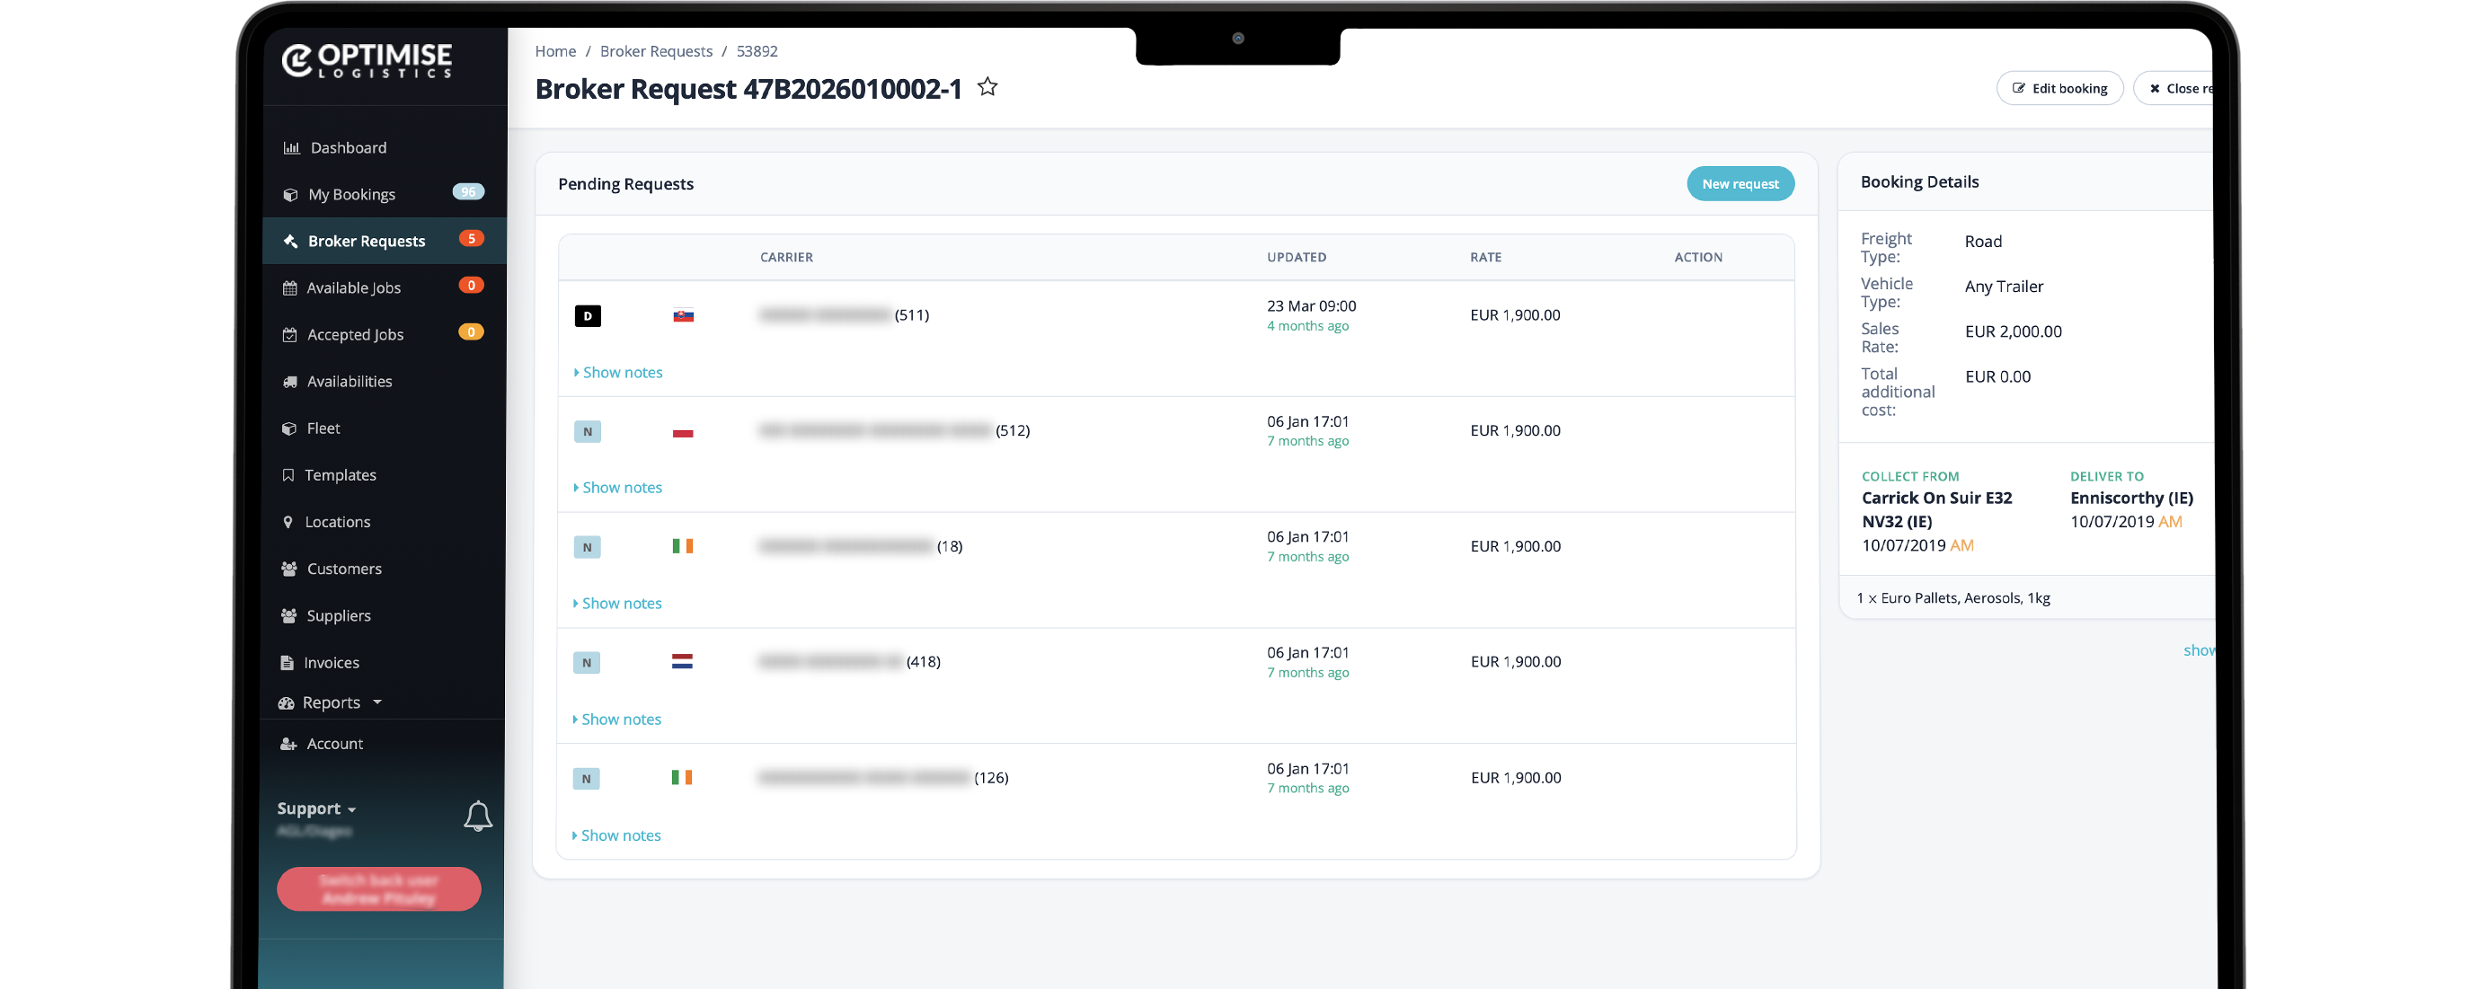Click the Netherlands flag for carrier 418
2488x989 pixels.
tap(682, 662)
